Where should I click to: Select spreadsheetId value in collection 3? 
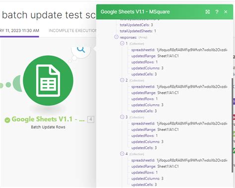(192, 124)
